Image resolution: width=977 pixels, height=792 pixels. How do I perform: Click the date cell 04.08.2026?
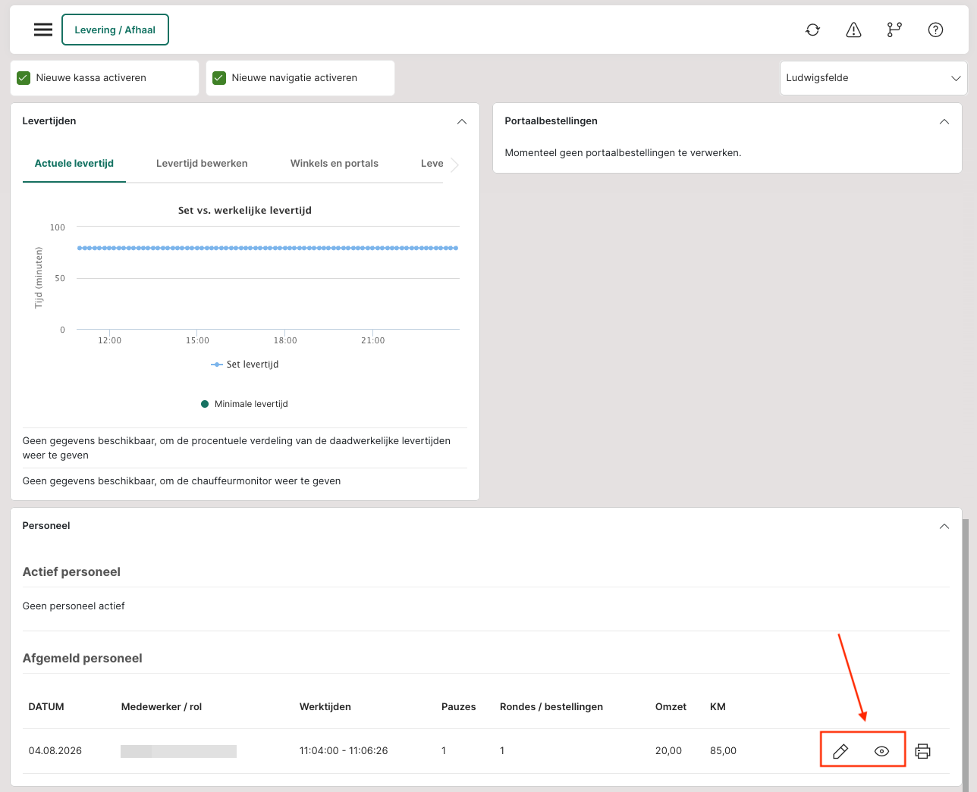[55, 751]
